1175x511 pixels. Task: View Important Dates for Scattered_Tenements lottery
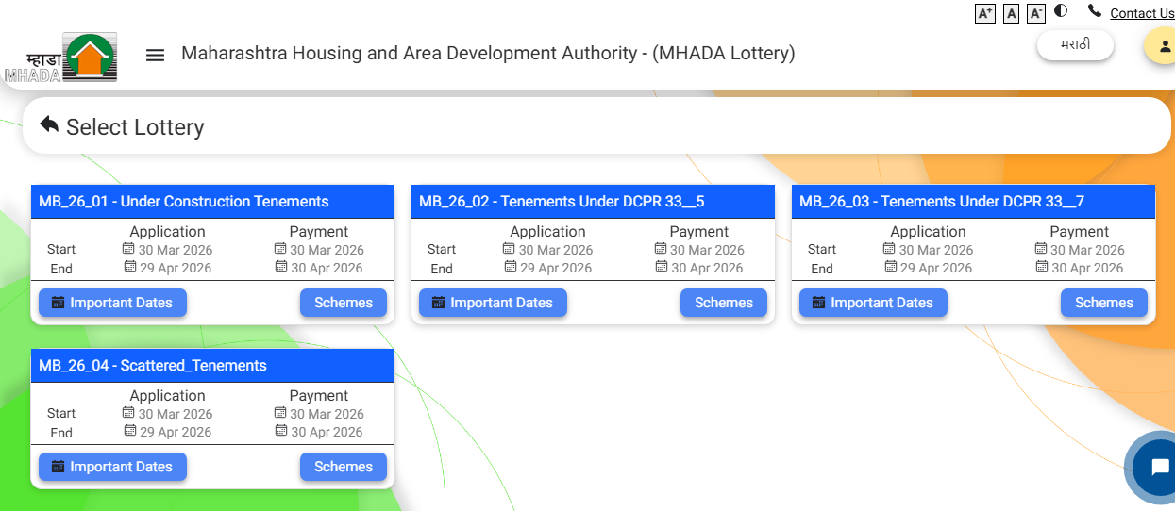(x=112, y=467)
